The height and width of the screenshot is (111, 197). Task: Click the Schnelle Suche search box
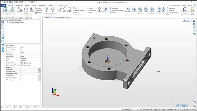62,5
